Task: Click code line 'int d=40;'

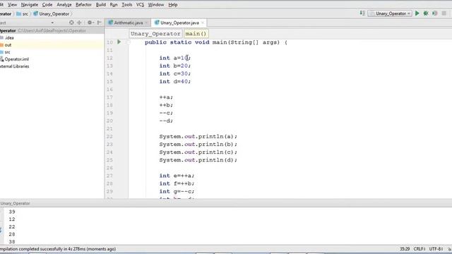Action: [175, 82]
